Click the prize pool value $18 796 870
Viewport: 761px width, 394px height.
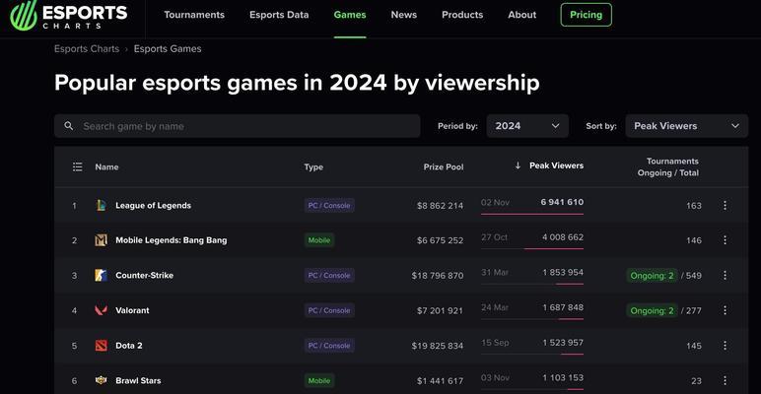coord(438,276)
